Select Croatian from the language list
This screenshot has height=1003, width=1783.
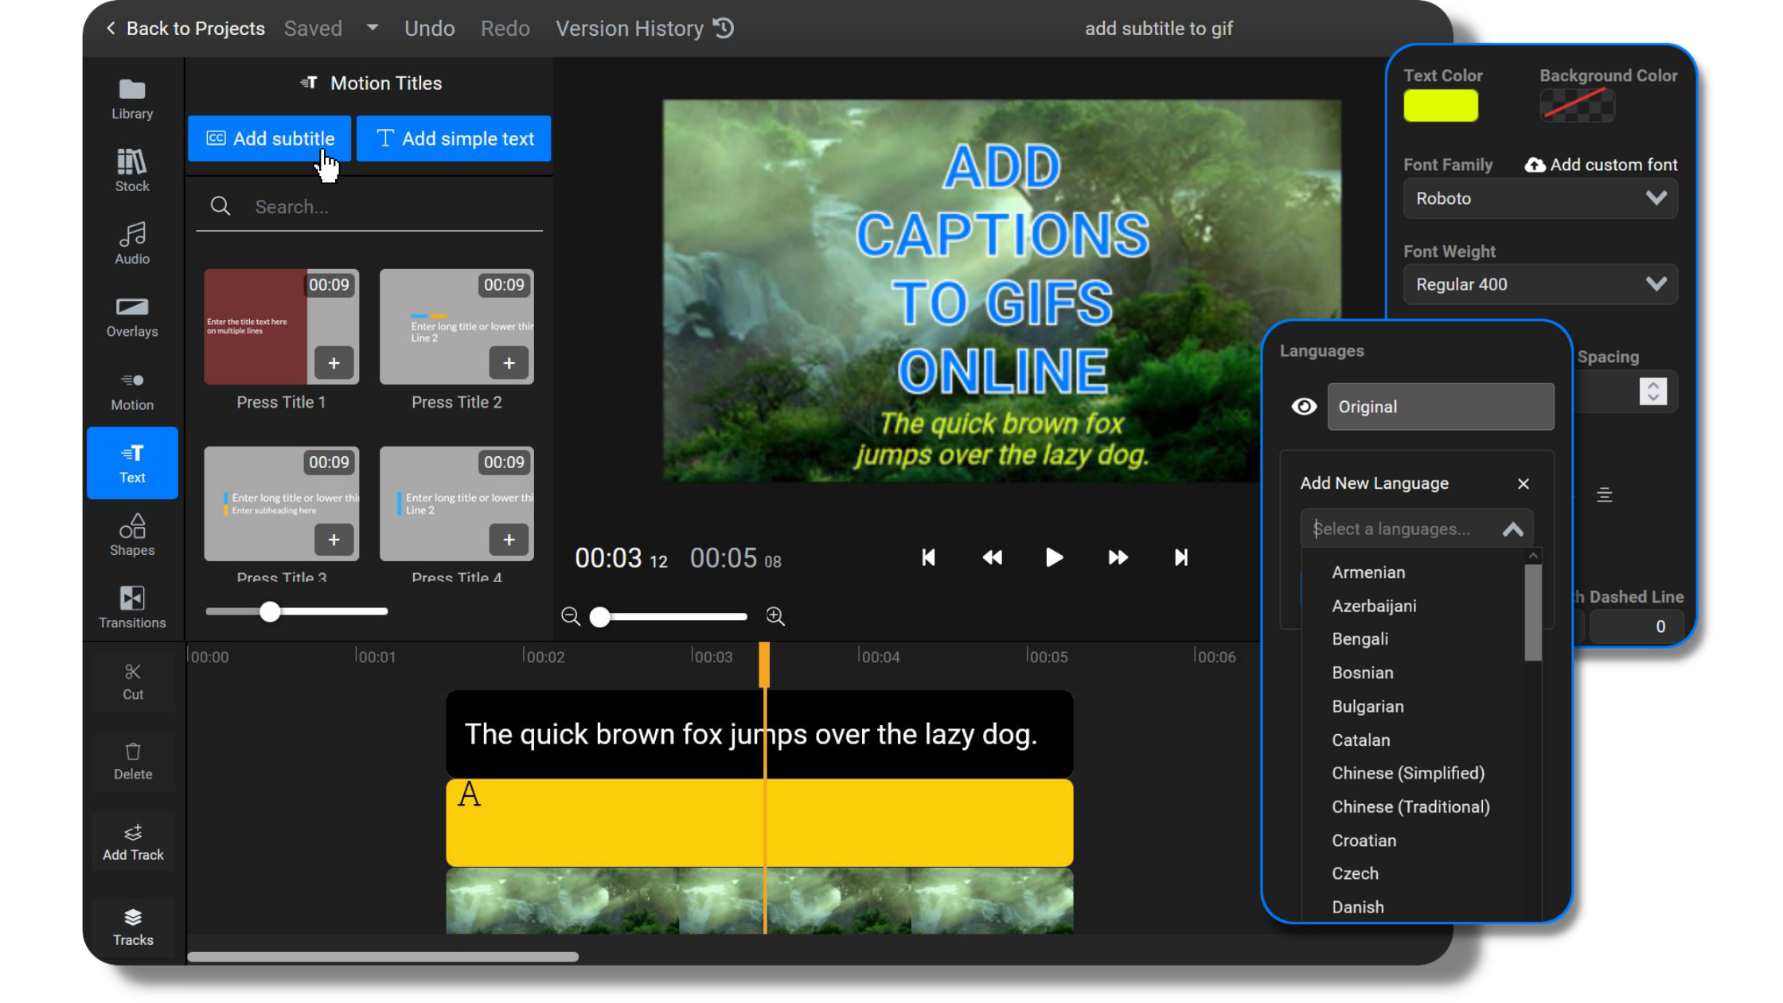point(1364,841)
